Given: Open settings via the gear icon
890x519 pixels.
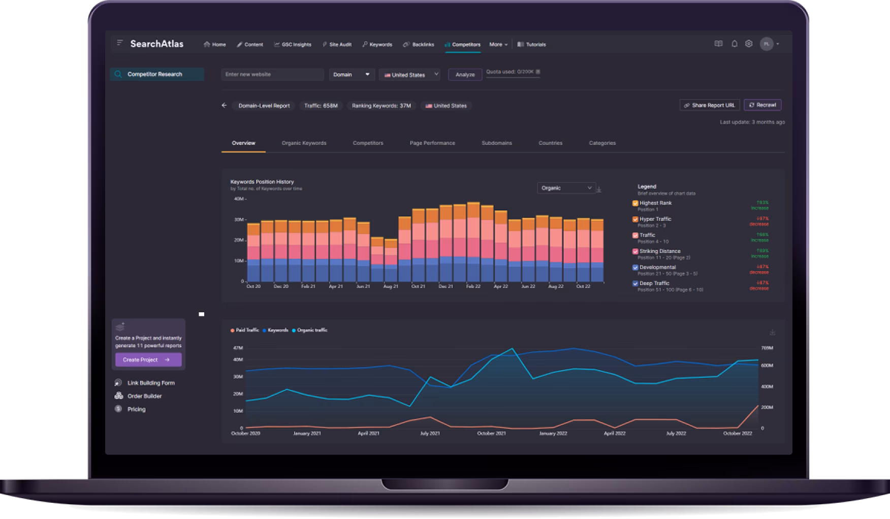Looking at the screenshot, I should pyautogui.click(x=748, y=44).
